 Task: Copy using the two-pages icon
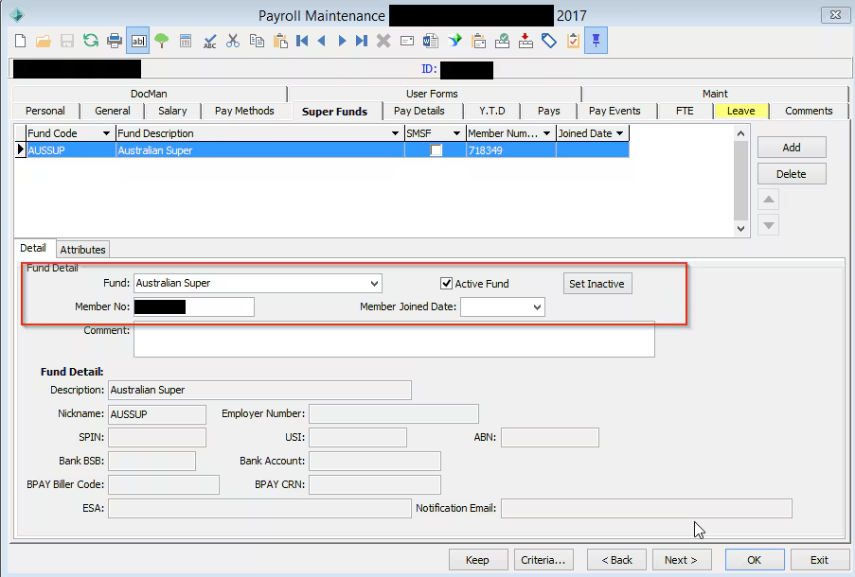tap(257, 41)
